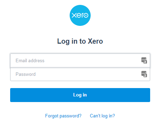Viewport: 161px width, 130px height.
Task: Click the 'Email address' placeholder text
Action: pyautogui.click(x=30, y=60)
